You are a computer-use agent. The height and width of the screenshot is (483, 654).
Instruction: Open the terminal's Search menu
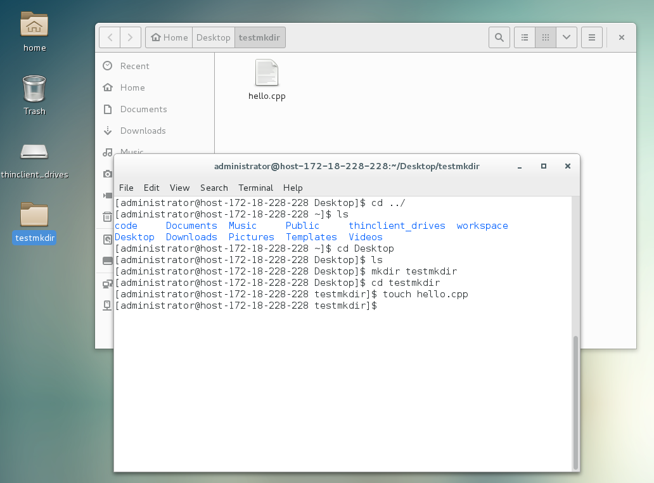214,188
